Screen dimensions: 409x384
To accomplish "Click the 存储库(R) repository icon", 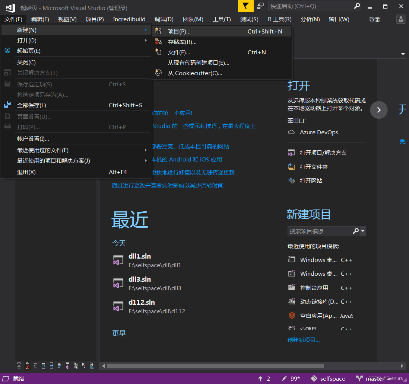I will (x=158, y=42).
